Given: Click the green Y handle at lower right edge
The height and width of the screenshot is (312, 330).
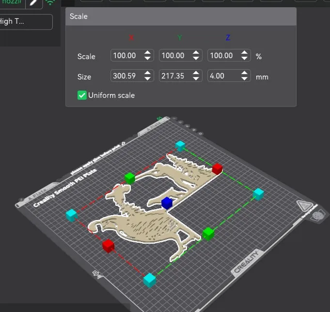Looking at the screenshot, I should 208,234.
